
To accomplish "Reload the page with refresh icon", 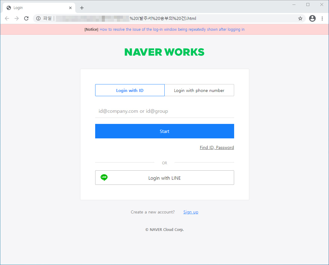I will [x=26, y=18].
